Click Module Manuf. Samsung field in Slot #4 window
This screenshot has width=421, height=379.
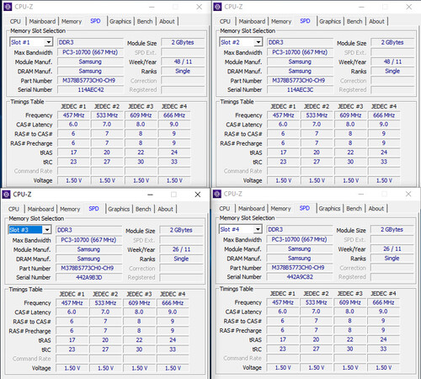coord(300,248)
